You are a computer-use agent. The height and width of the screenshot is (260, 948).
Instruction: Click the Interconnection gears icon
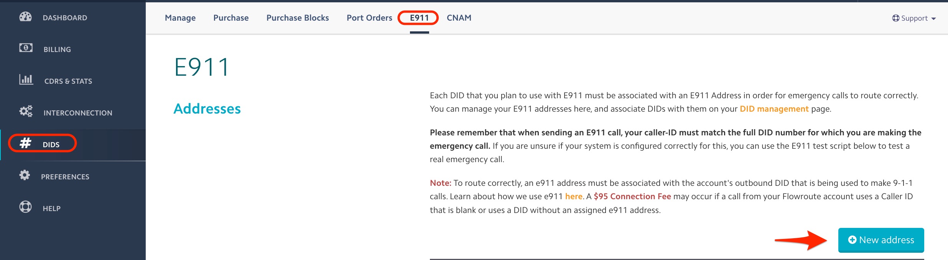[x=26, y=111]
